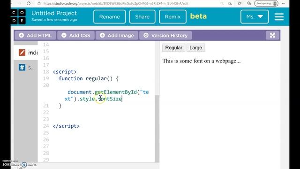Open browser settings ellipsis menu
This screenshot has width=300, height=169.
coord(284,3)
